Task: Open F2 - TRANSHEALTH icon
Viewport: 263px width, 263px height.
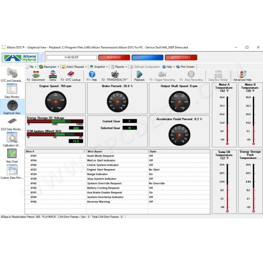Action: click(115, 74)
